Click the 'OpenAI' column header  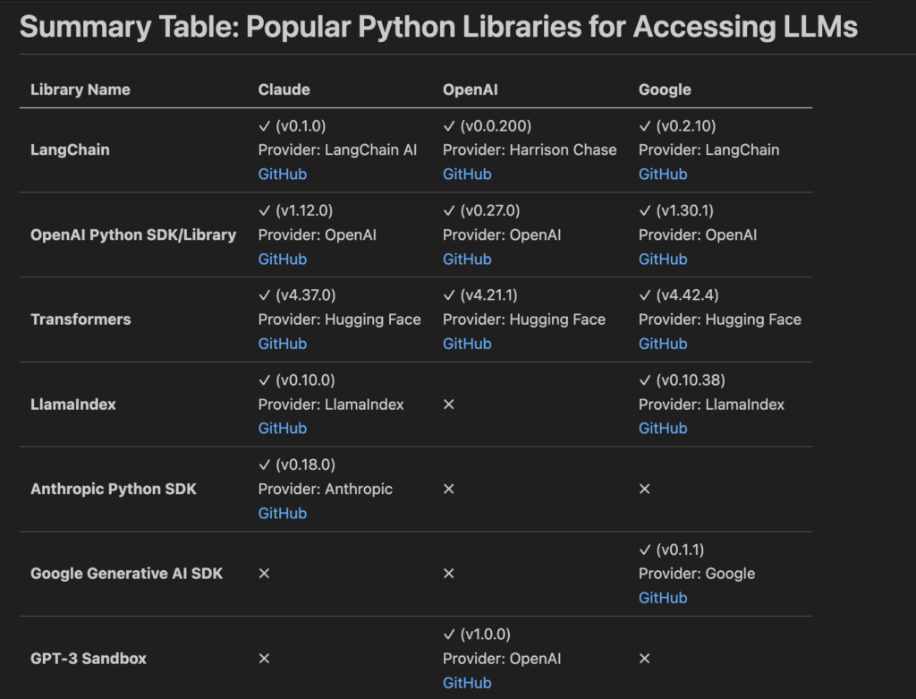click(x=470, y=90)
